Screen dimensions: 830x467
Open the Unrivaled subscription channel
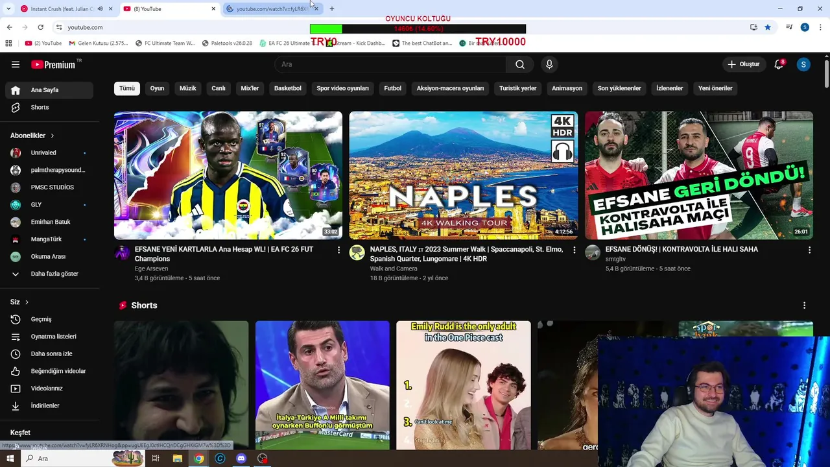49,152
